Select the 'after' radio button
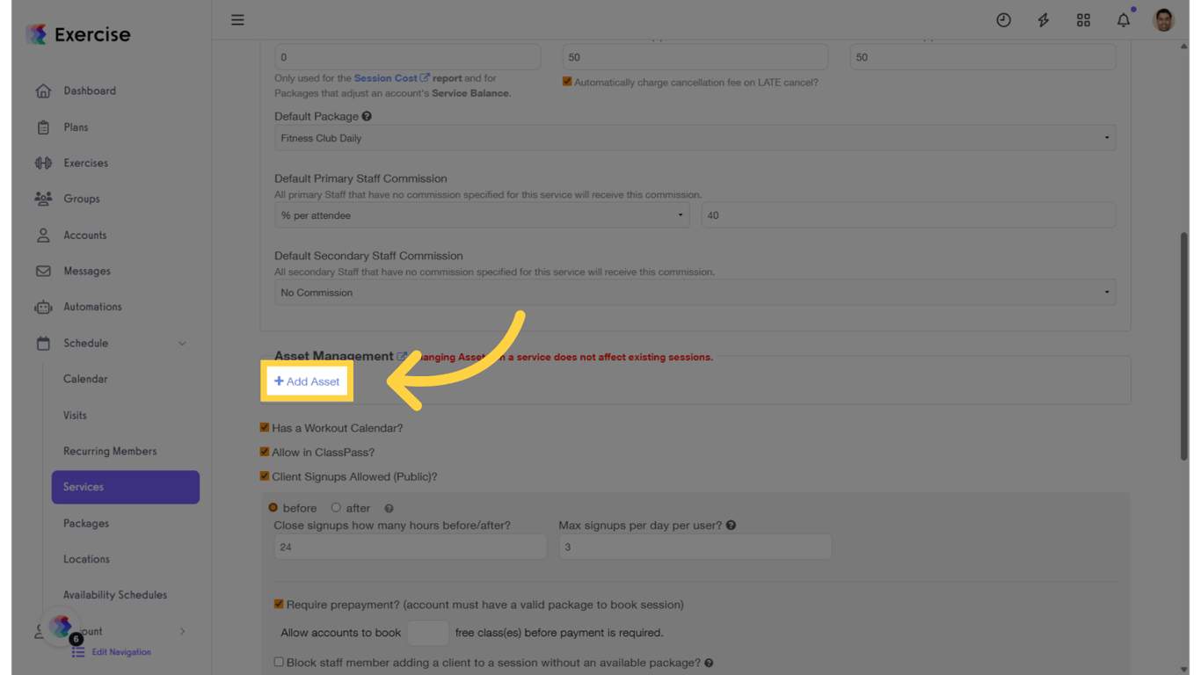 tap(336, 508)
